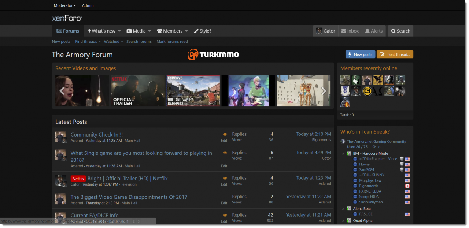Screen dimensions: 469x228
Task: Open the What's new tab
Action: pyautogui.click(x=101, y=31)
